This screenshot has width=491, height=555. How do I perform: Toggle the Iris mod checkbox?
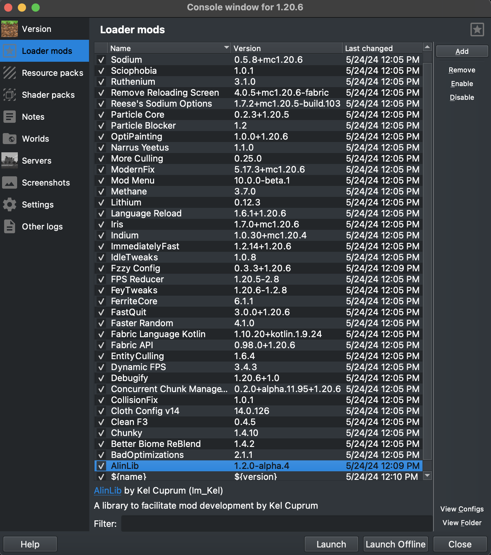101,224
